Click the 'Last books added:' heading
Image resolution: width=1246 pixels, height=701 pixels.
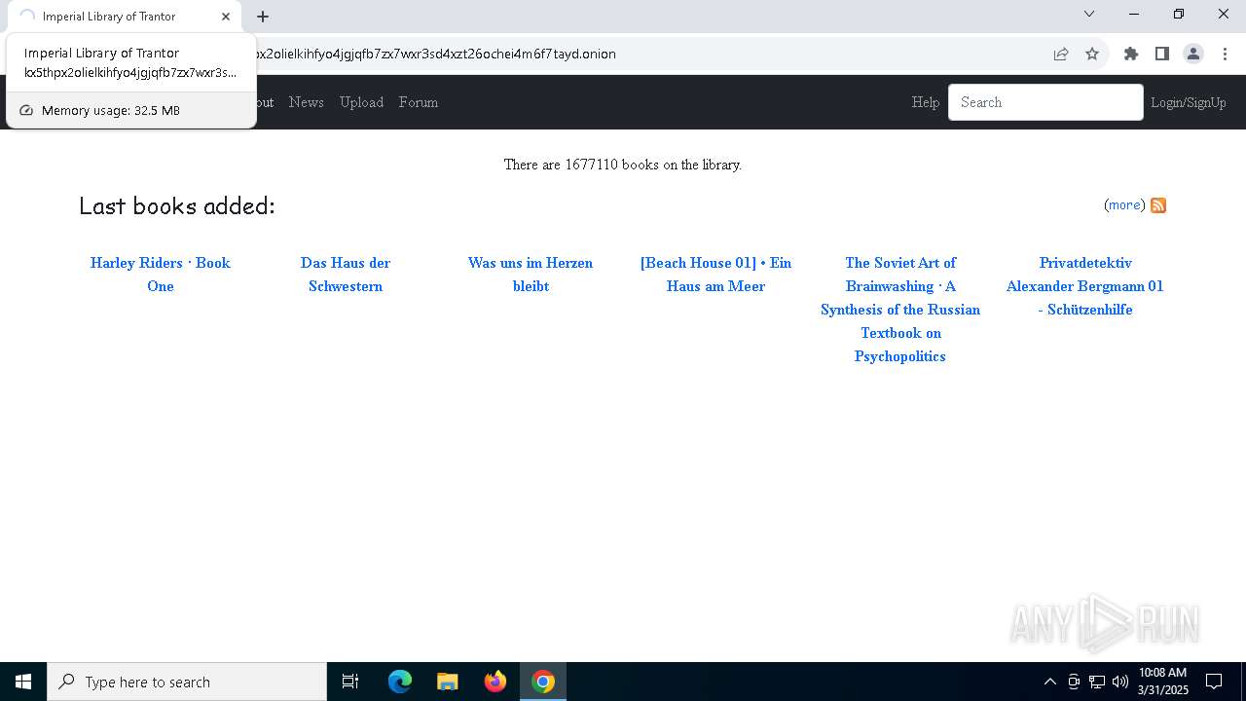[x=177, y=205]
